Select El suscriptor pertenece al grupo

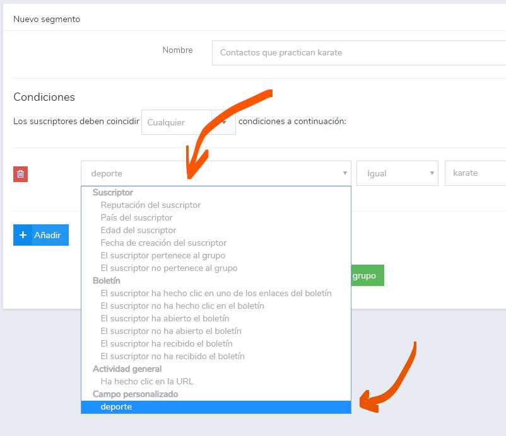(x=216, y=255)
